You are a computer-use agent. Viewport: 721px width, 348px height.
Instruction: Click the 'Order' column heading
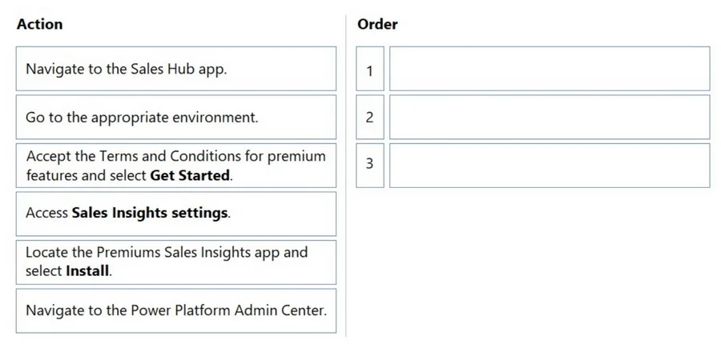tap(377, 24)
